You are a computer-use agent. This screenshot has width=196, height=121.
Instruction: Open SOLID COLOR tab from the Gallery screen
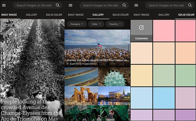pos(121,15)
